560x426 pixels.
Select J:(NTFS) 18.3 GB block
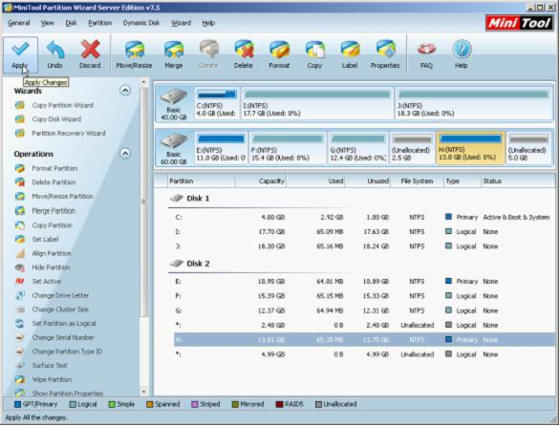[474, 103]
